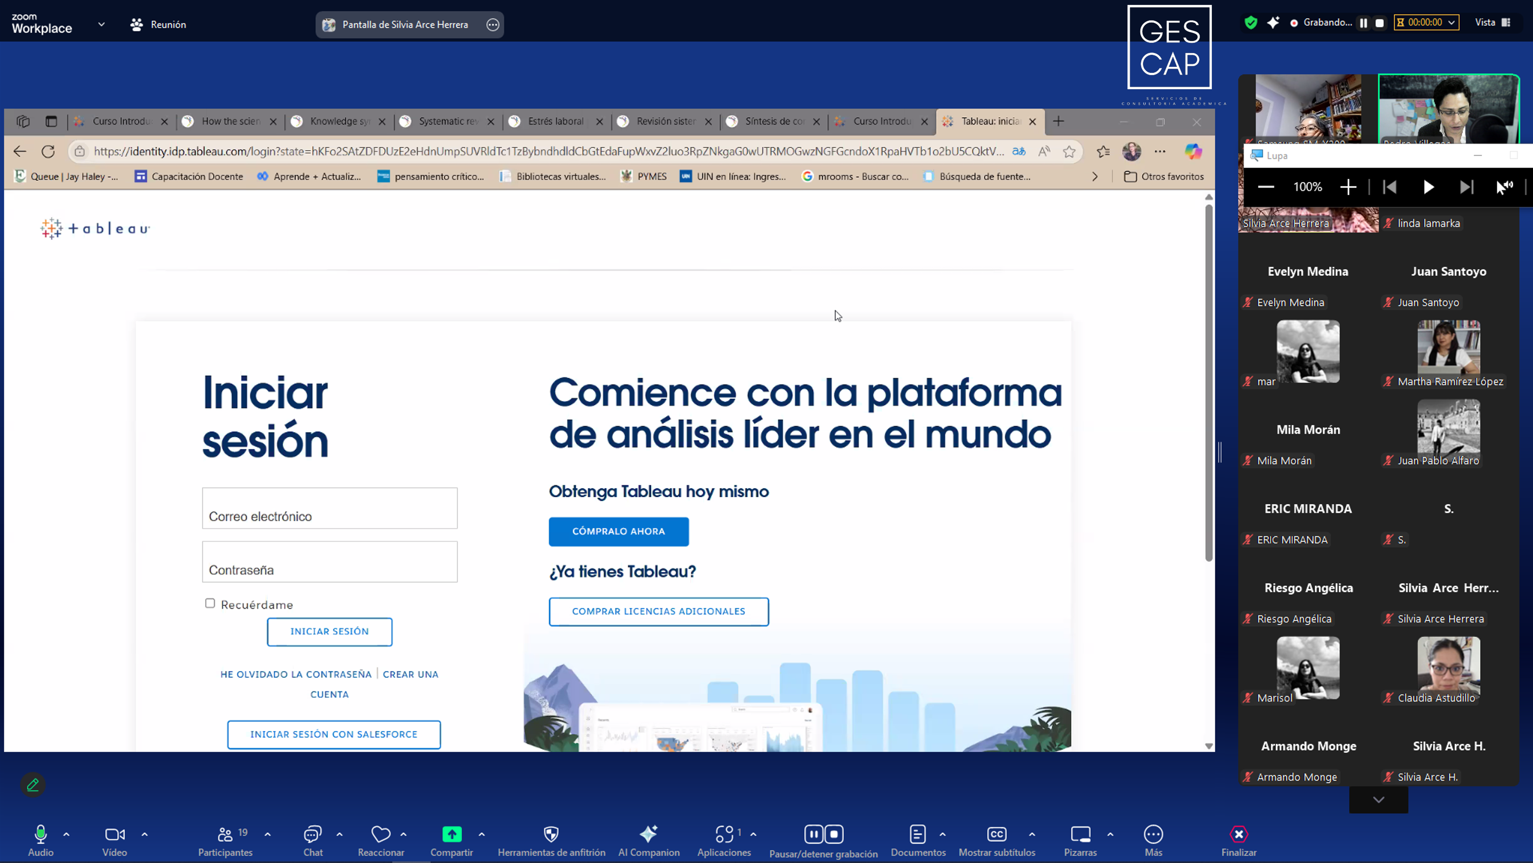Click COMPRAR LICENCIAS ADICIONALES button

659,611
